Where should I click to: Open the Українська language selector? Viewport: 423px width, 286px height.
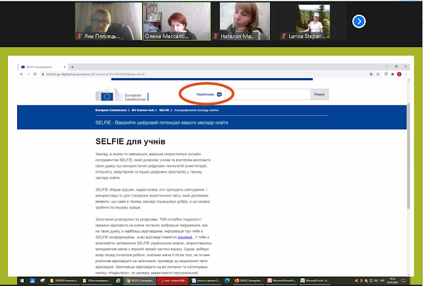pyautogui.click(x=209, y=95)
